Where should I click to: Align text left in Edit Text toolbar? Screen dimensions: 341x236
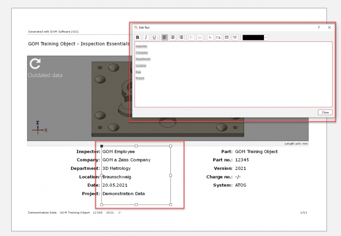tap(165, 38)
